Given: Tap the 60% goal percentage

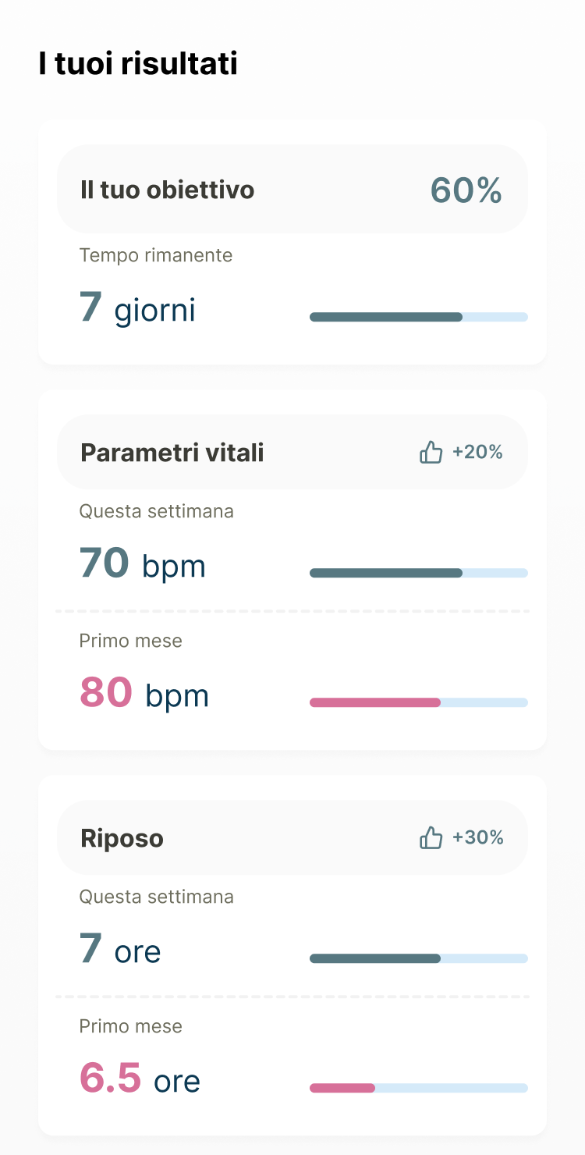Looking at the screenshot, I should tap(466, 190).
